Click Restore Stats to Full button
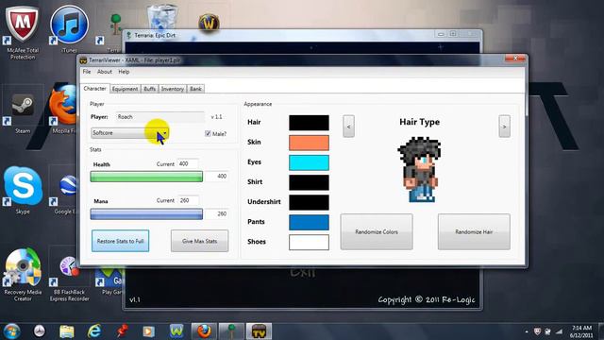The height and width of the screenshot is (340, 604). click(120, 241)
